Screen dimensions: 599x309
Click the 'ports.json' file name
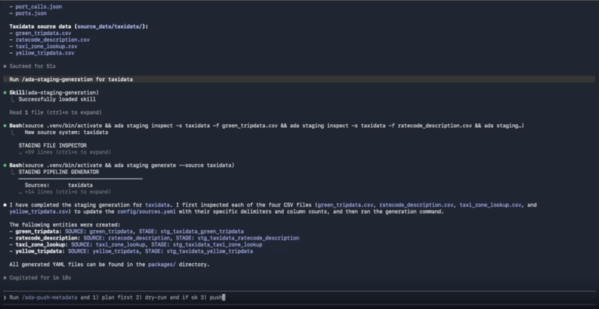pyautogui.click(x=31, y=13)
